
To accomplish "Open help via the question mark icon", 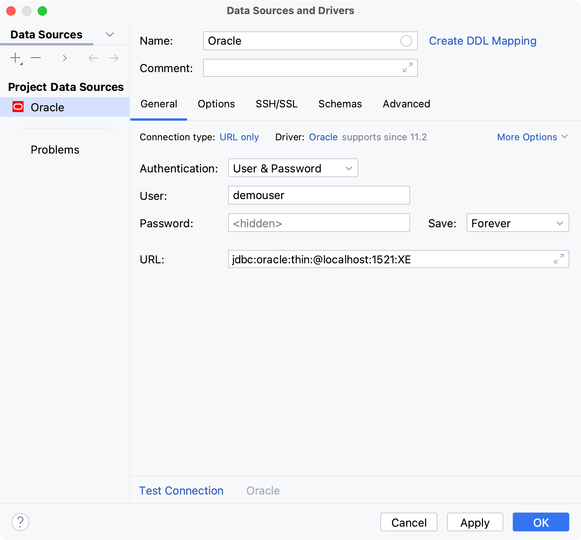I will point(20,522).
